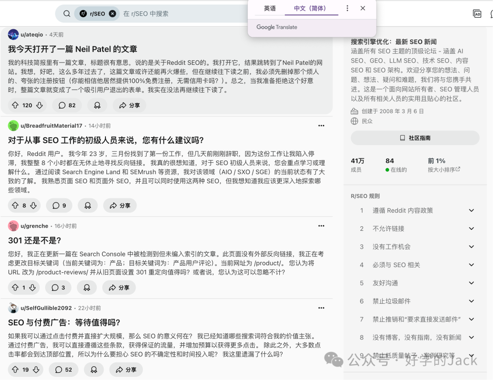The height and width of the screenshot is (380, 493).
Task: Give an award on the "301 还是不是?" post
Action: tap(86, 287)
